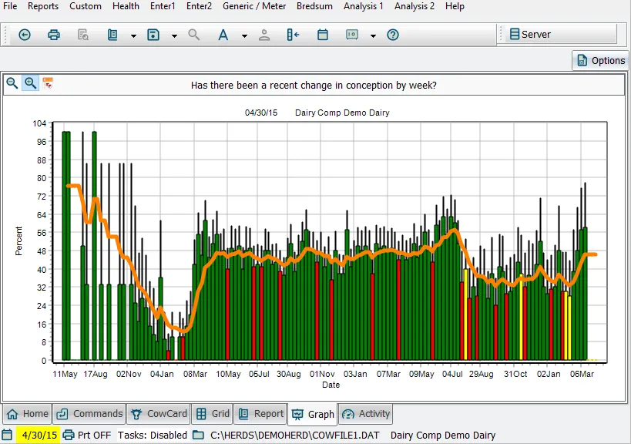Click the Tasks: Disabled status text

pos(153,436)
